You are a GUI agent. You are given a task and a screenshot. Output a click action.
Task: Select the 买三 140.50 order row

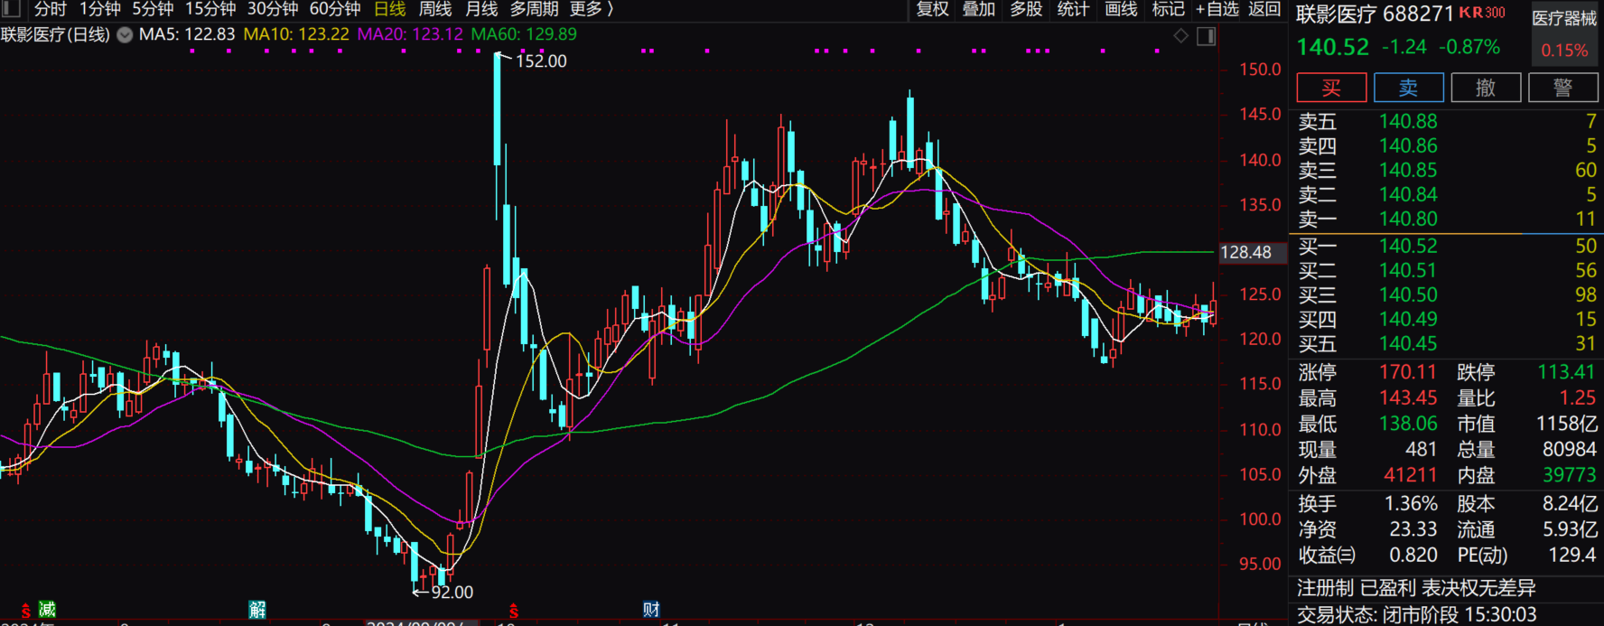tap(1447, 294)
